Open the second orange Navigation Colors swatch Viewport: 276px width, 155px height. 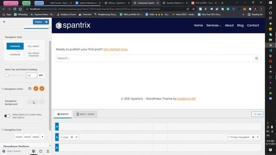click(x=42, y=89)
